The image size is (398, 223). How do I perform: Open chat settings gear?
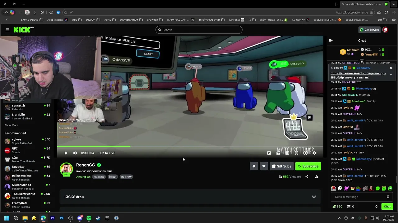click(376, 207)
